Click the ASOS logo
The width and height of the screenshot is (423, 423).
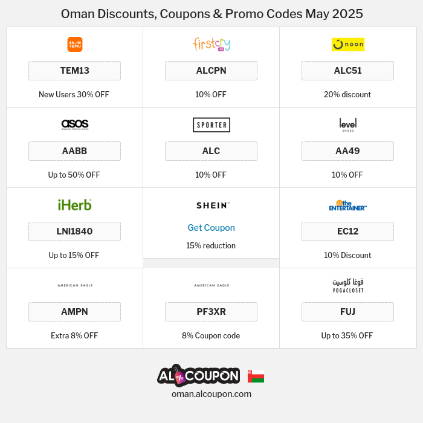pyautogui.click(x=75, y=124)
